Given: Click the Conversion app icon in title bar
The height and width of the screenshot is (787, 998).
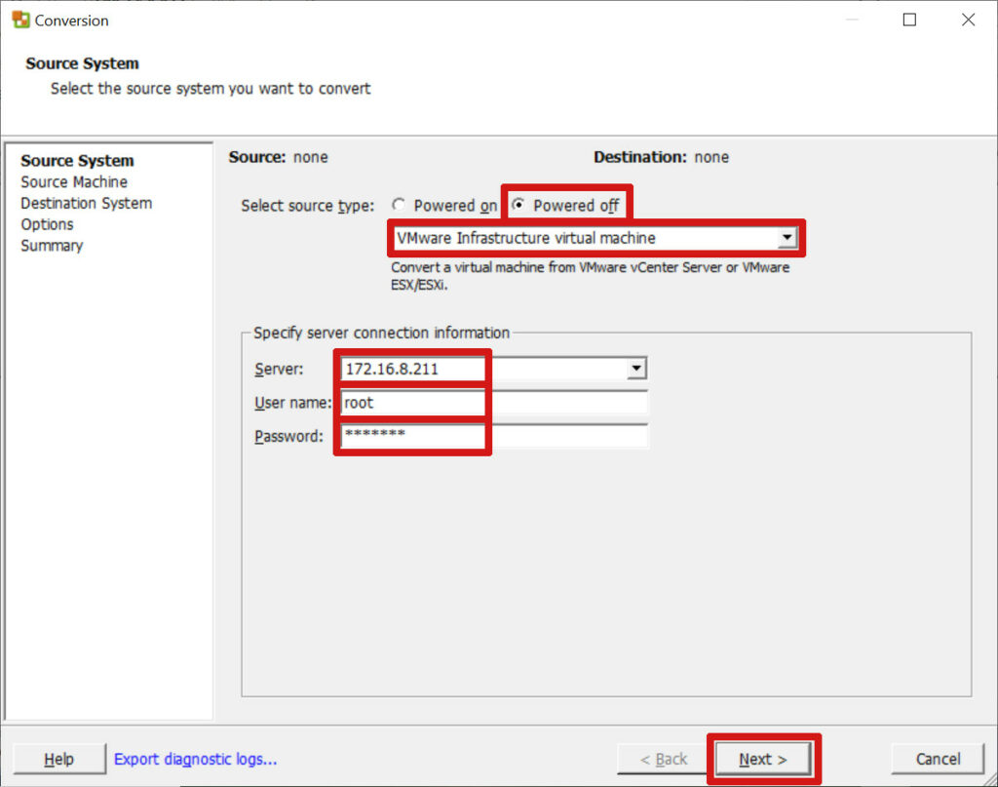Looking at the screenshot, I should (x=21, y=20).
